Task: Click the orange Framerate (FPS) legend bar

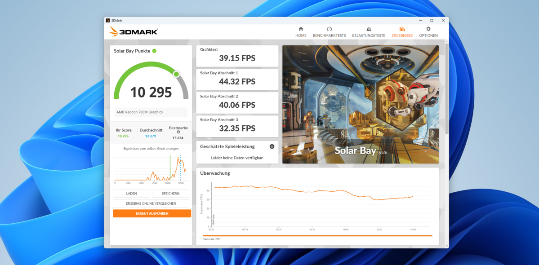Action: (x=317, y=235)
